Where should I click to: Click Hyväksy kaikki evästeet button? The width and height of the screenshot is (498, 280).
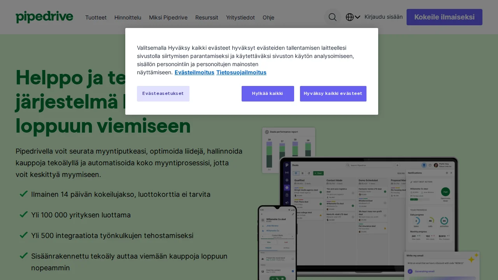[333, 94]
